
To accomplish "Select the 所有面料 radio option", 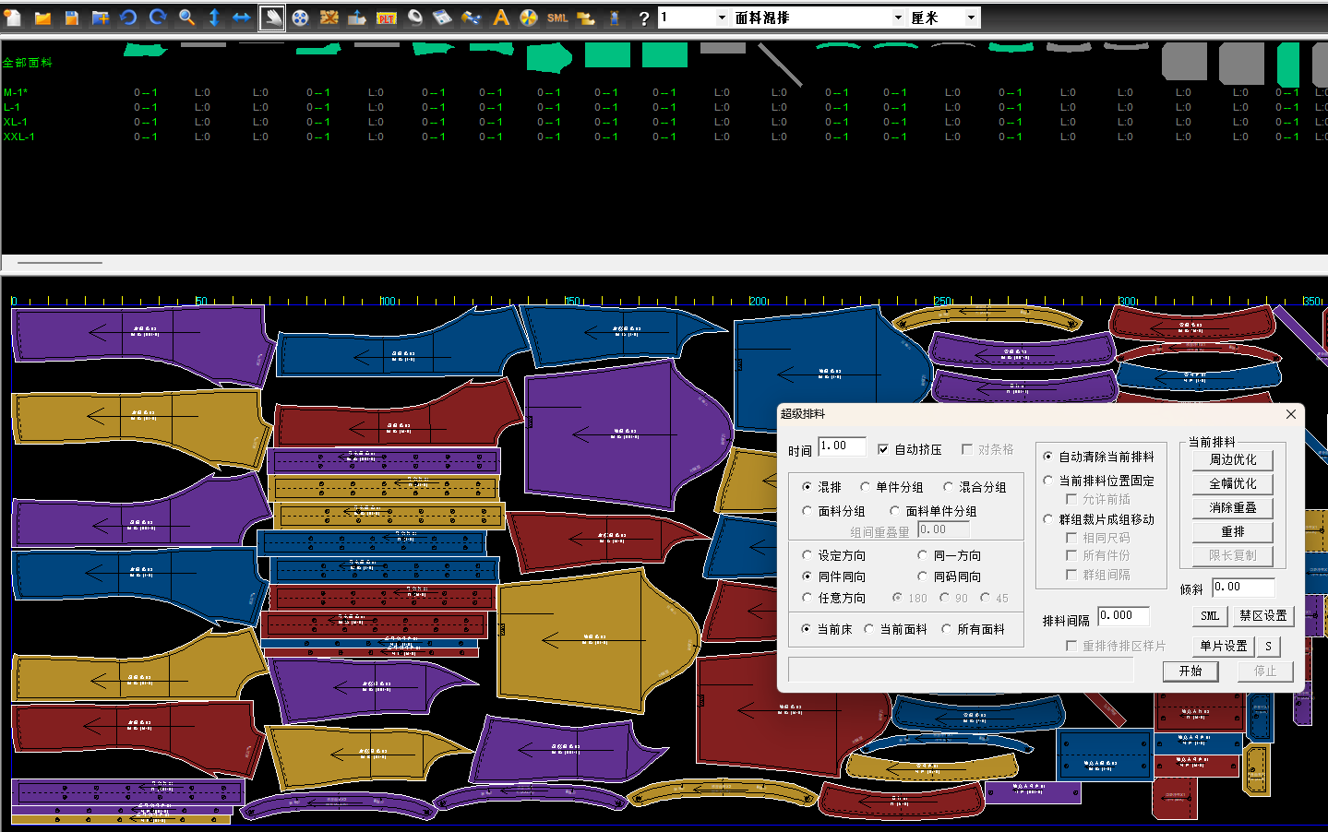I will pos(946,629).
